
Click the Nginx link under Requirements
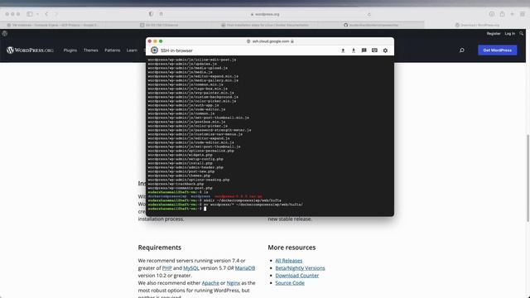[x=234, y=283]
